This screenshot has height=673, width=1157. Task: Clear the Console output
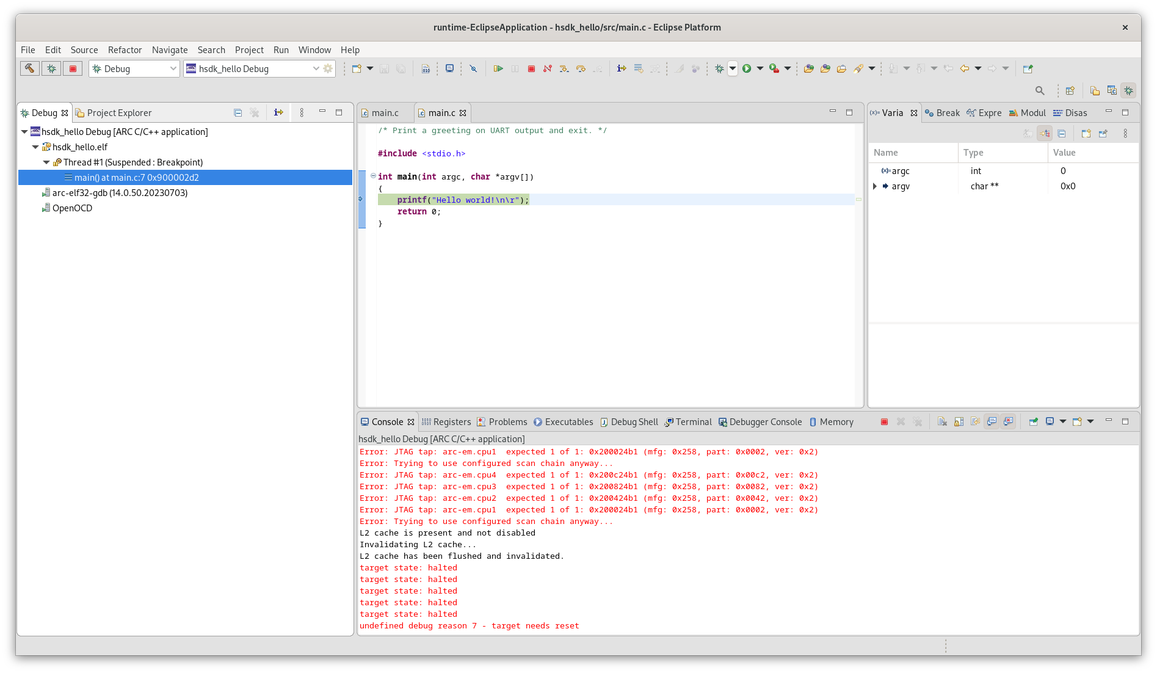(x=943, y=421)
